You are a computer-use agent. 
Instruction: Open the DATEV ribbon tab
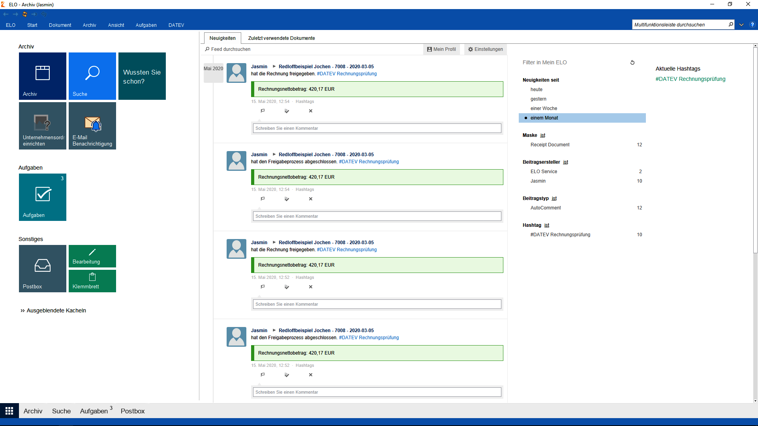point(176,25)
